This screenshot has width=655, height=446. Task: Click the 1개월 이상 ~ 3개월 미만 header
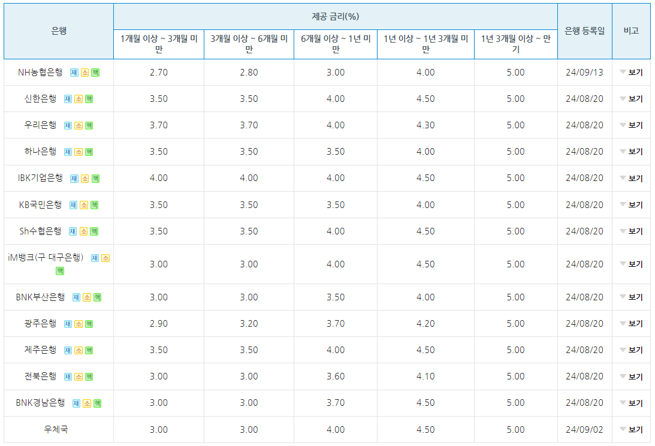[159, 44]
